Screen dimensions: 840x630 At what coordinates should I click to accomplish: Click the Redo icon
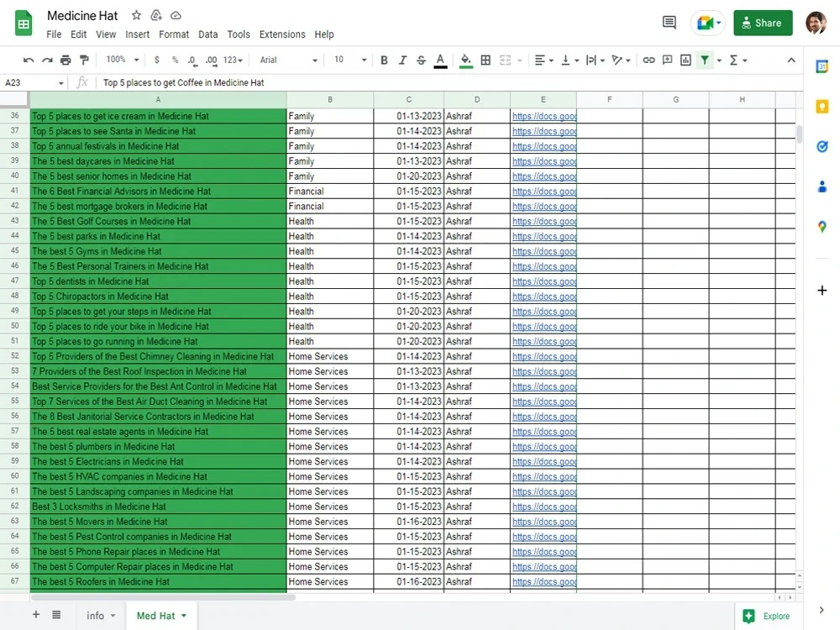(x=47, y=60)
